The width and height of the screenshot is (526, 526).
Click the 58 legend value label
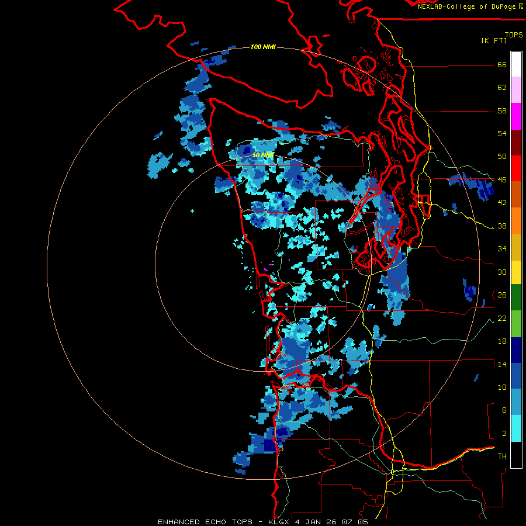click(502, 110)
